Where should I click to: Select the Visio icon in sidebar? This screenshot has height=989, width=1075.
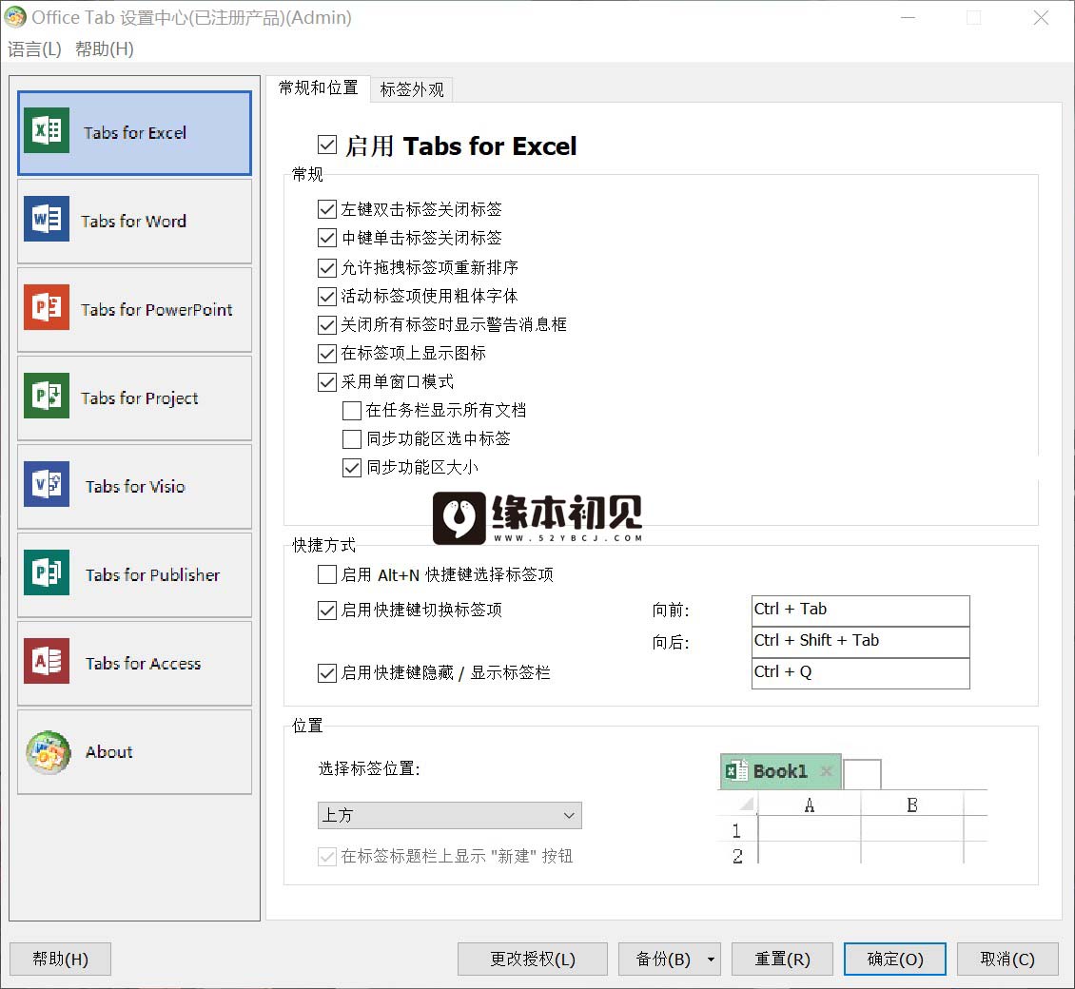pos(47,484)
